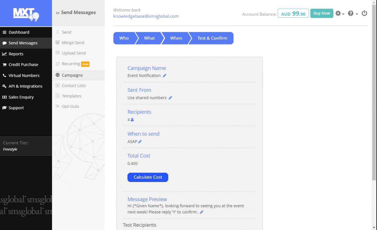Click the pencil icon beside Use shared numbers
This screenshot has height=230, width=377.
point(170,98)
